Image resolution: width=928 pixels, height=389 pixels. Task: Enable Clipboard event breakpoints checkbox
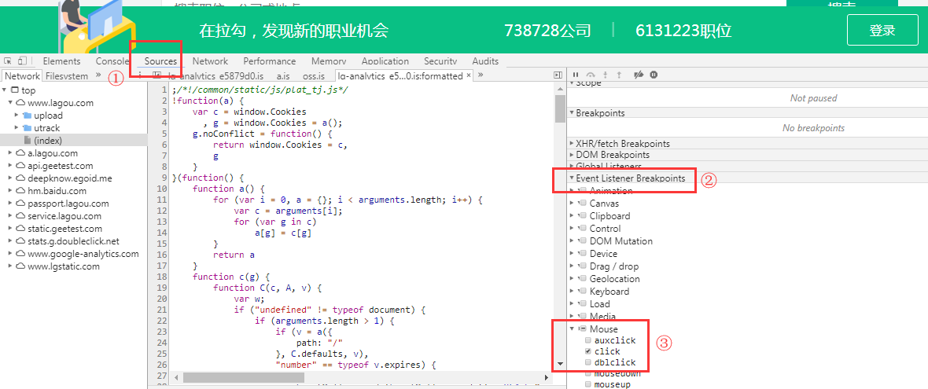point(583,216)
